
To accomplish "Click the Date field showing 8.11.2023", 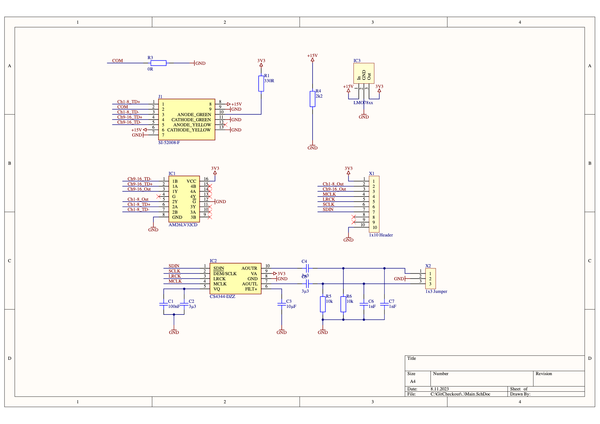I will tap(439, 389).
